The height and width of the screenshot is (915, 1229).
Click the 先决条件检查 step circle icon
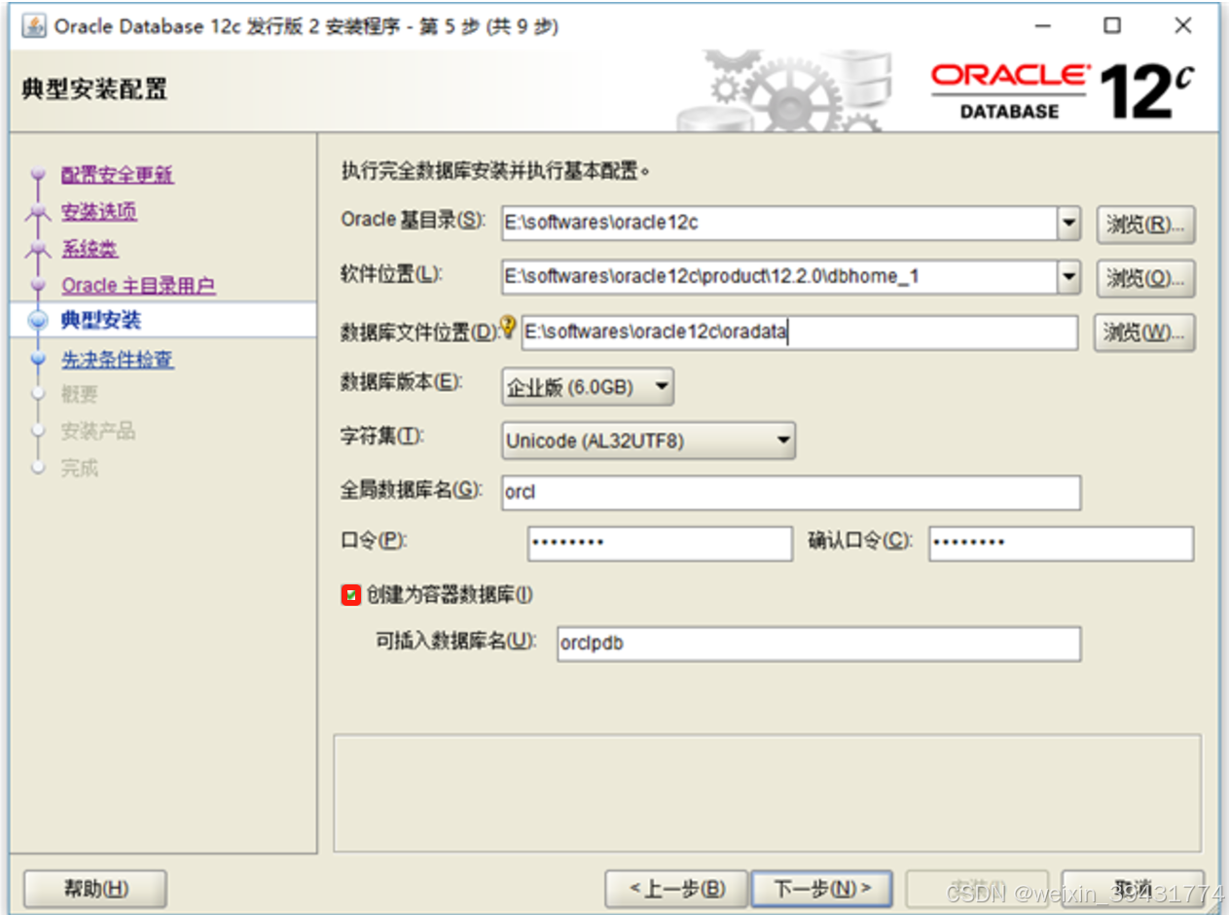(x=39, y=358)
